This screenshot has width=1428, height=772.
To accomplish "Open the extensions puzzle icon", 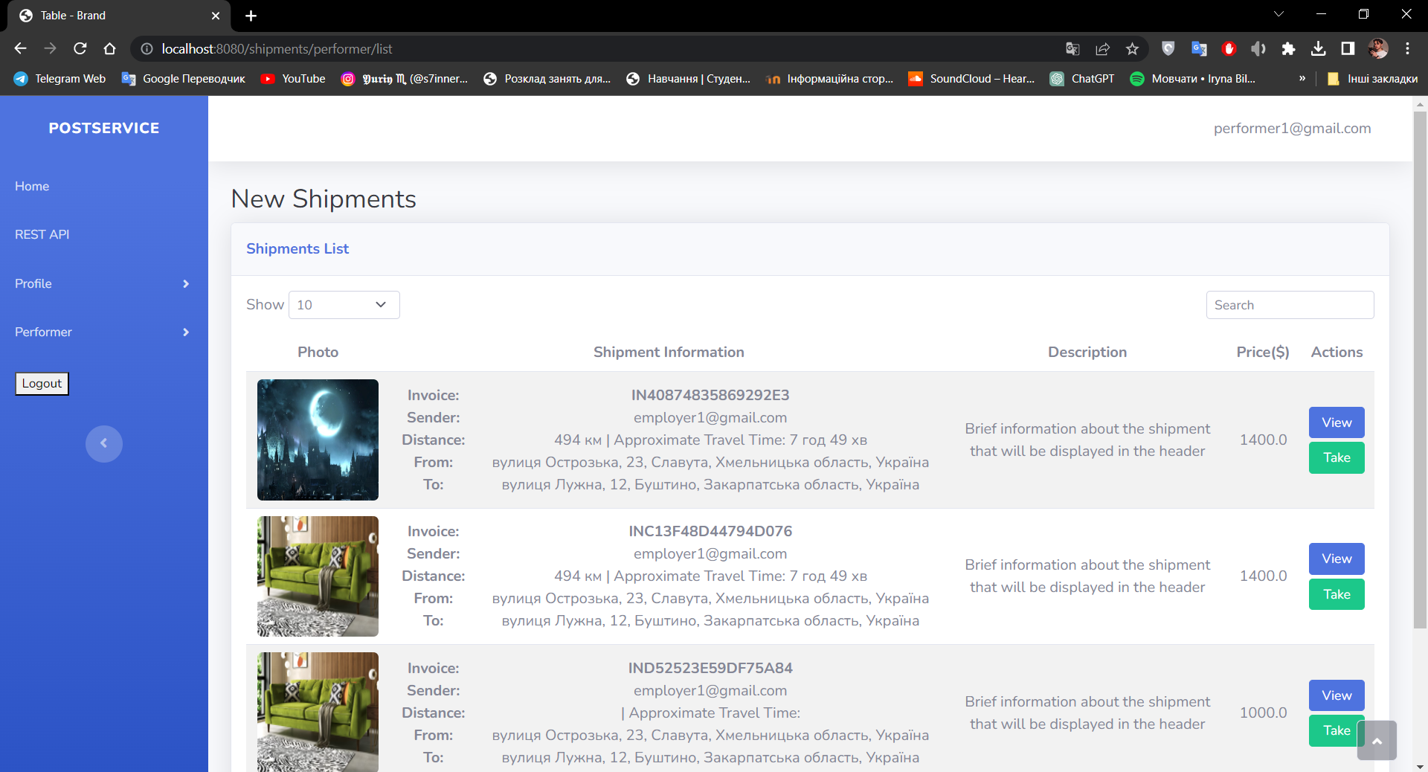I will [x=1288, y=48].
